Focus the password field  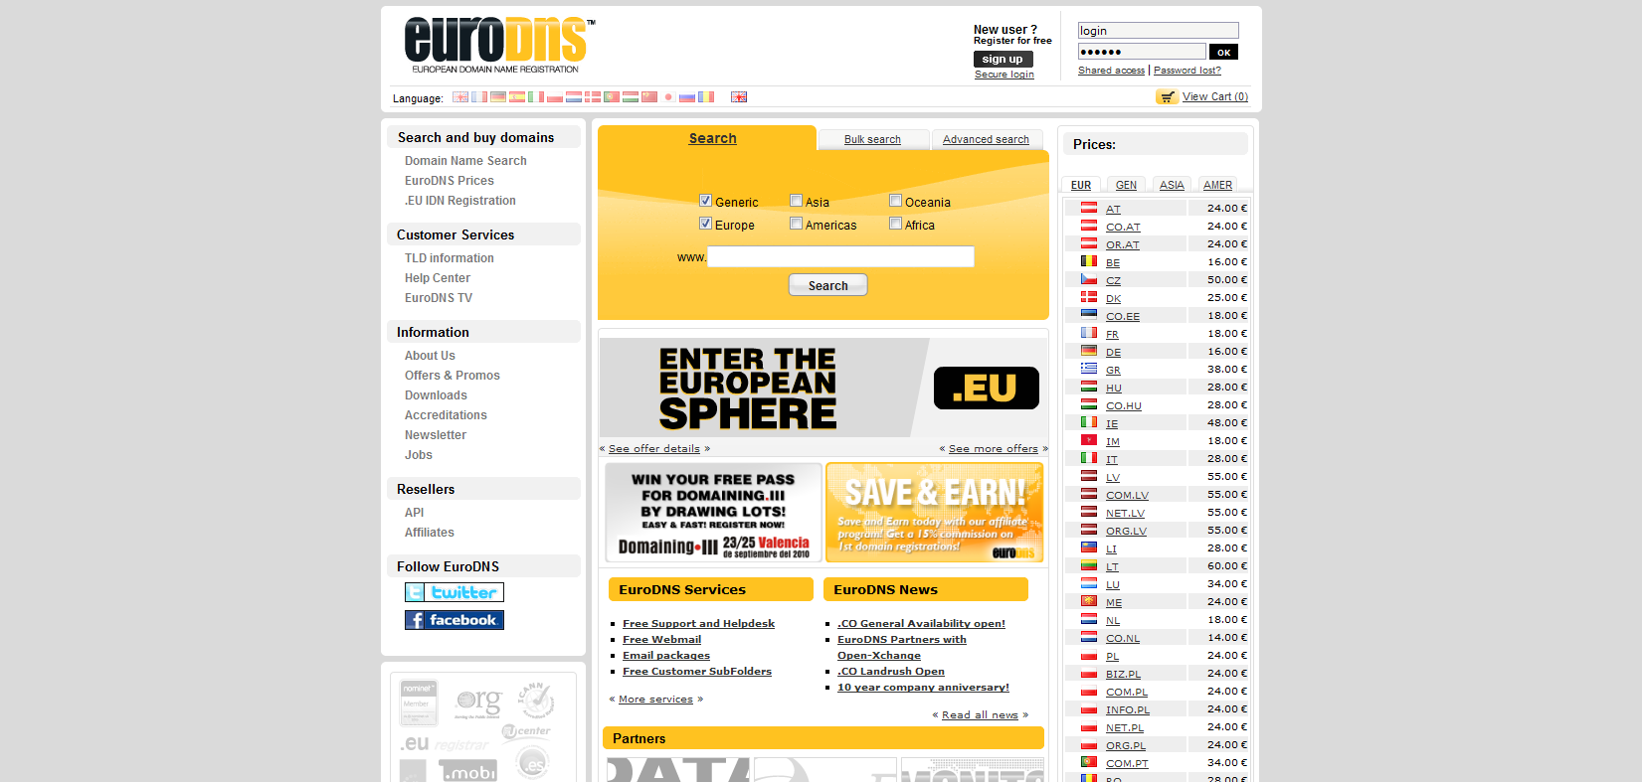tap(1142, 52)
